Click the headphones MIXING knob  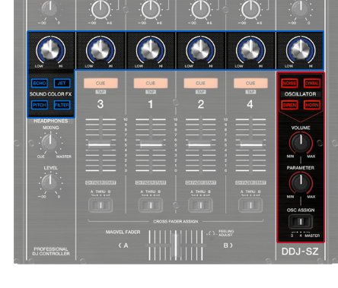(50, 143)
